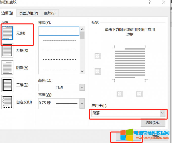The width and height of the screenshot is (172, 143).
Task: Open the 颜色(C) color dropdown showing 自动
Action: point(61,87)
